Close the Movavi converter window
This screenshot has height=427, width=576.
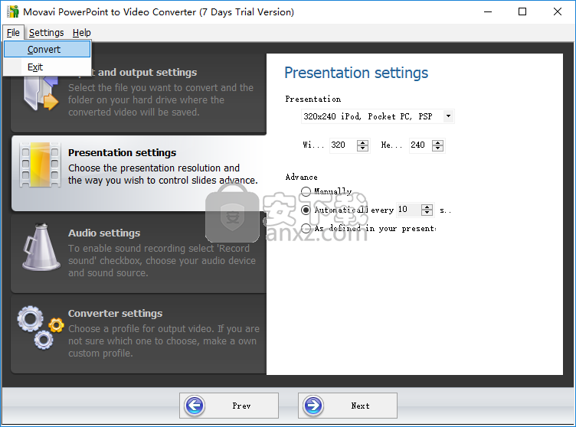click(x=558, y=11)
